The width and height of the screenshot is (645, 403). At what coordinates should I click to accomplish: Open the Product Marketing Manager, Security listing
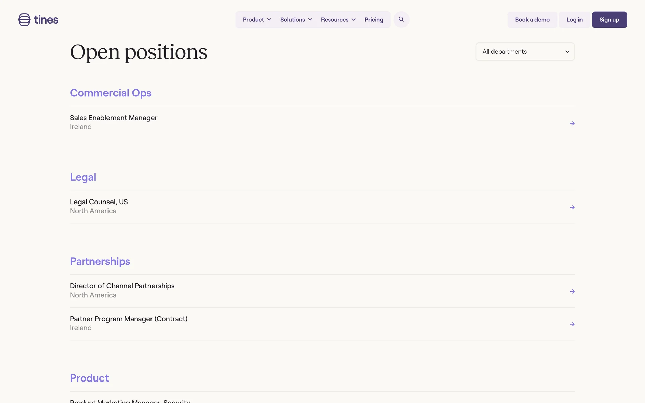click(130, 401)
